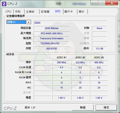Click the 模組容量 label

tap(26, 28)
